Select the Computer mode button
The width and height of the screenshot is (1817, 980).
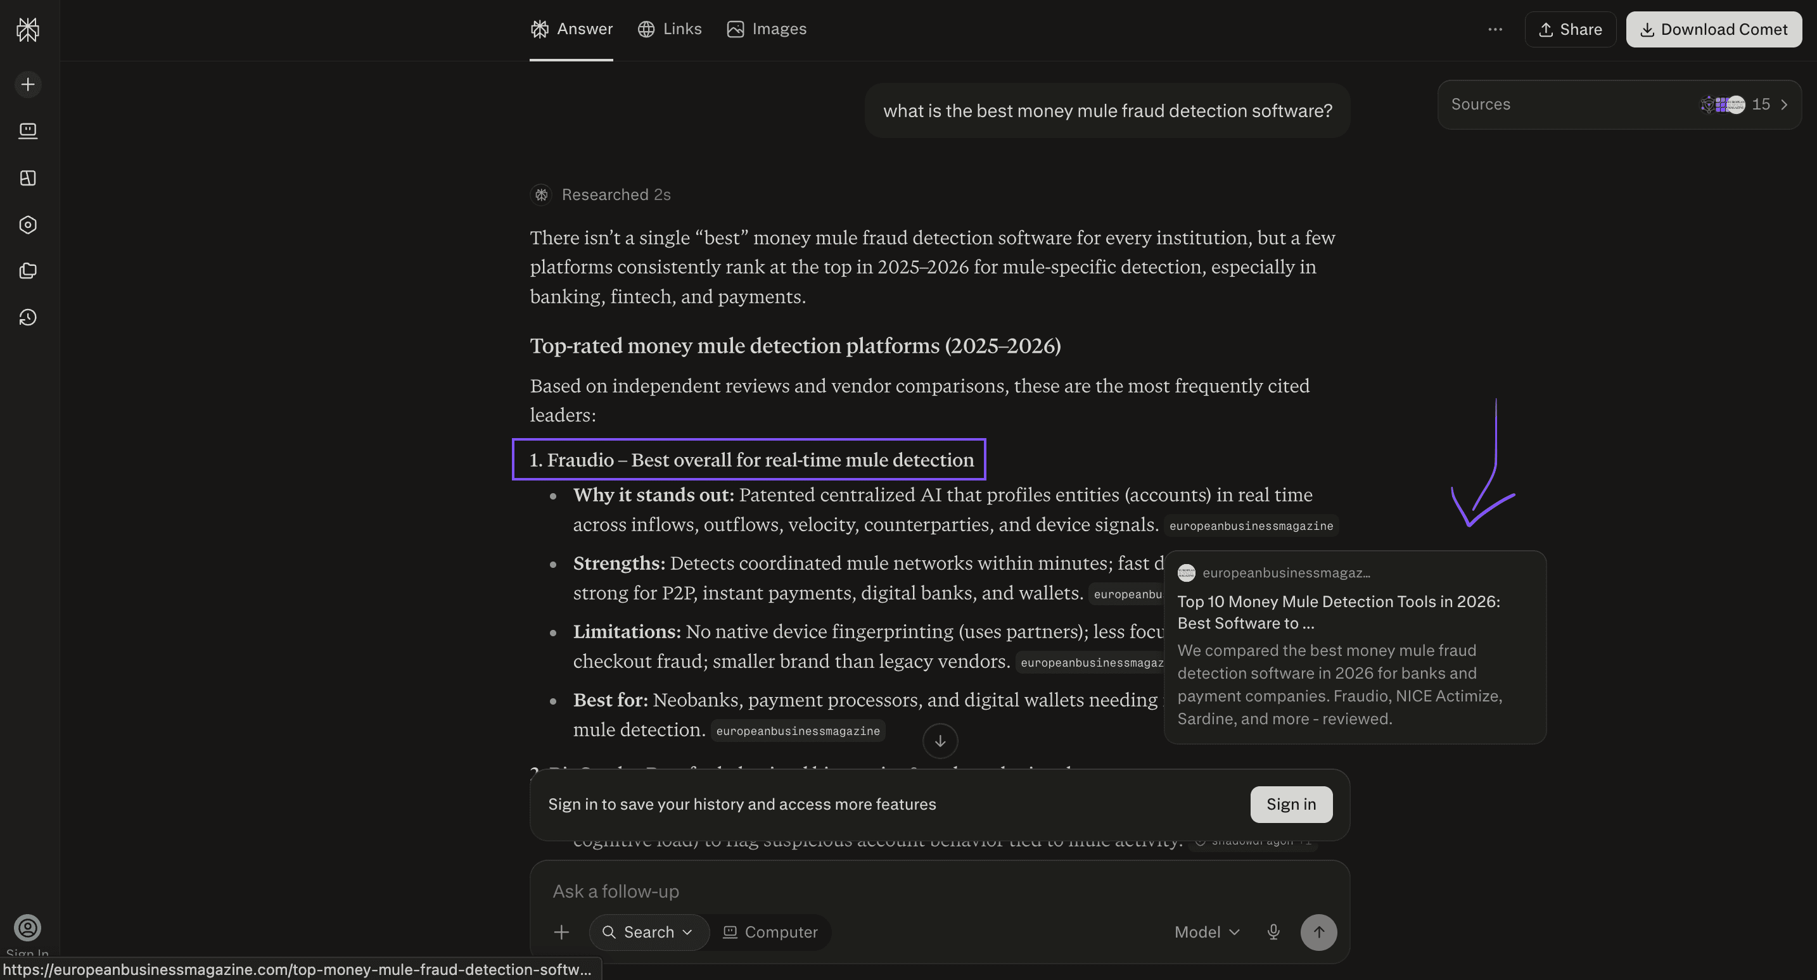[x=770, y=933]
